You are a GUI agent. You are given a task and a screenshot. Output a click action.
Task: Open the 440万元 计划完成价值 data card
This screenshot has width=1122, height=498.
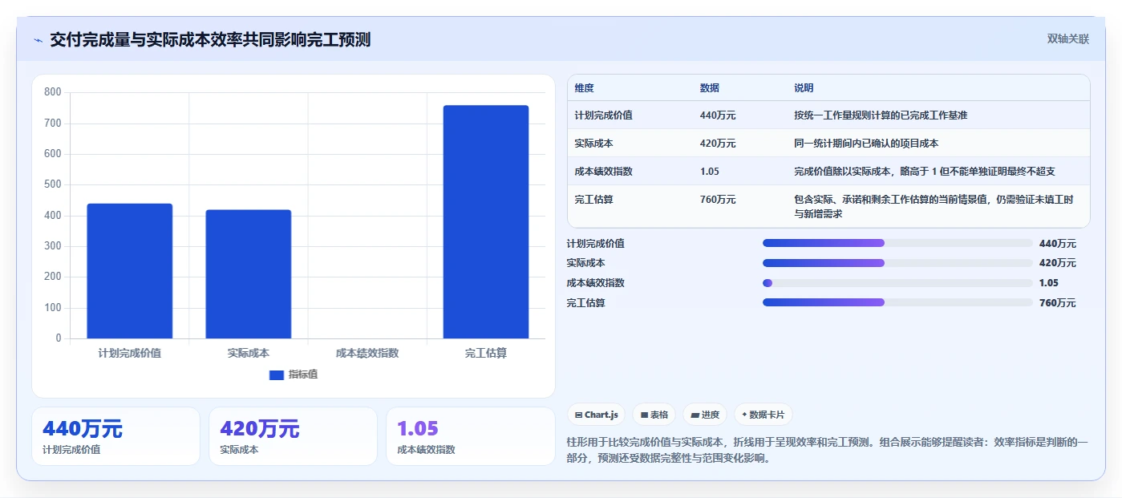pos(115,436)
